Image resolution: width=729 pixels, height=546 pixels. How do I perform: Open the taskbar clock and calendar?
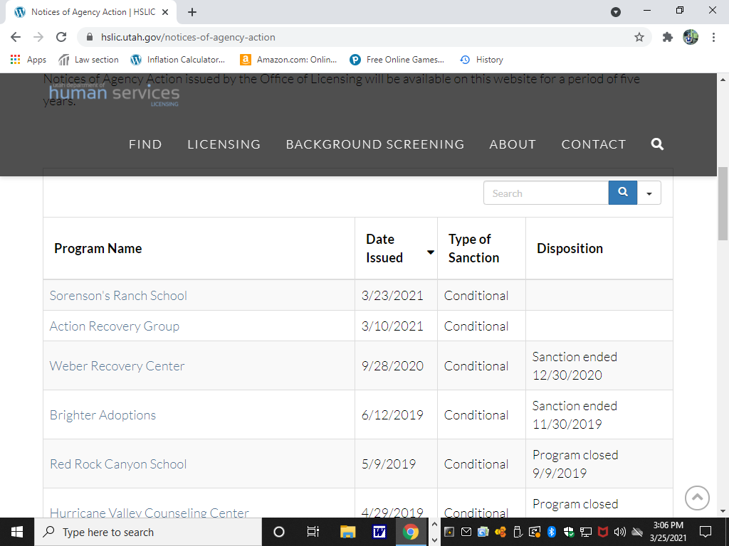click(x=668, y=532)
